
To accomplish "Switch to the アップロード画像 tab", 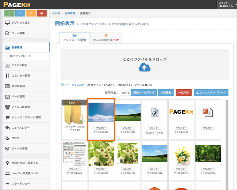I will (75, 38).
